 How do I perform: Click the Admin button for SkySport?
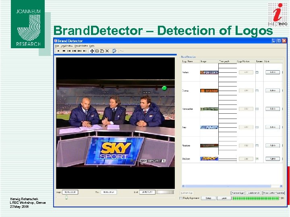tap(273, 159)
